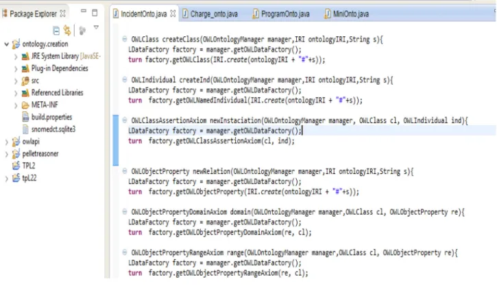Switch to MiniOnto.java editor tab

pyautogui.click(x=350, y=14)
